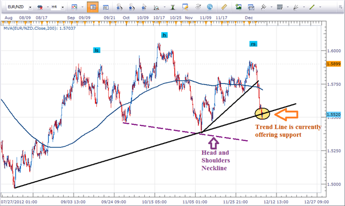Toggle the blue chart mode button beside orange one
345x206 pixels.
pyautogui.click(x=106, y=7)
